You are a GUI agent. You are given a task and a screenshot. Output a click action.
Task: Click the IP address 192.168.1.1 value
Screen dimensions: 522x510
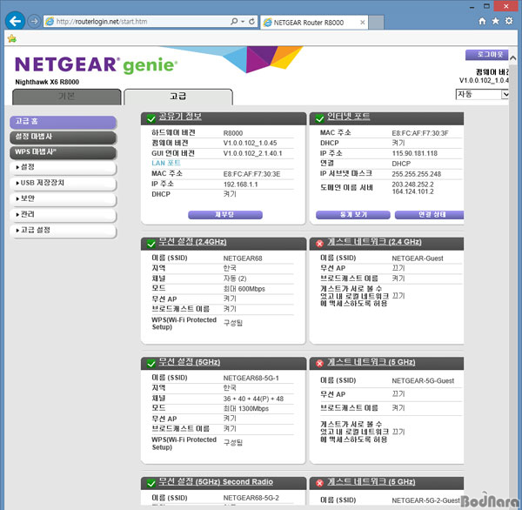(240, 185)
